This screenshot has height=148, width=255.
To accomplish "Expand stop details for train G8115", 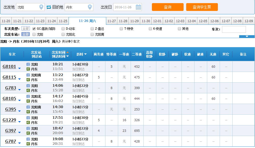I will 19,79.
